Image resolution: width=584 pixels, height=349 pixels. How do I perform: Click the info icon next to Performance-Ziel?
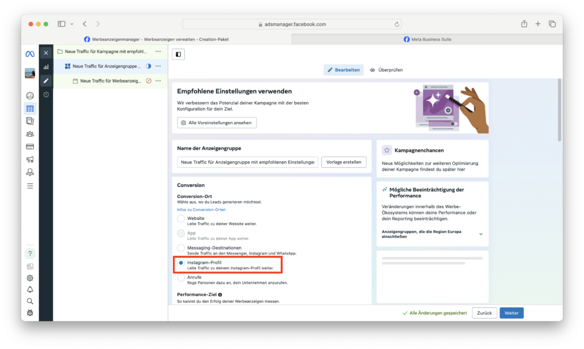[x=220, y=295]
